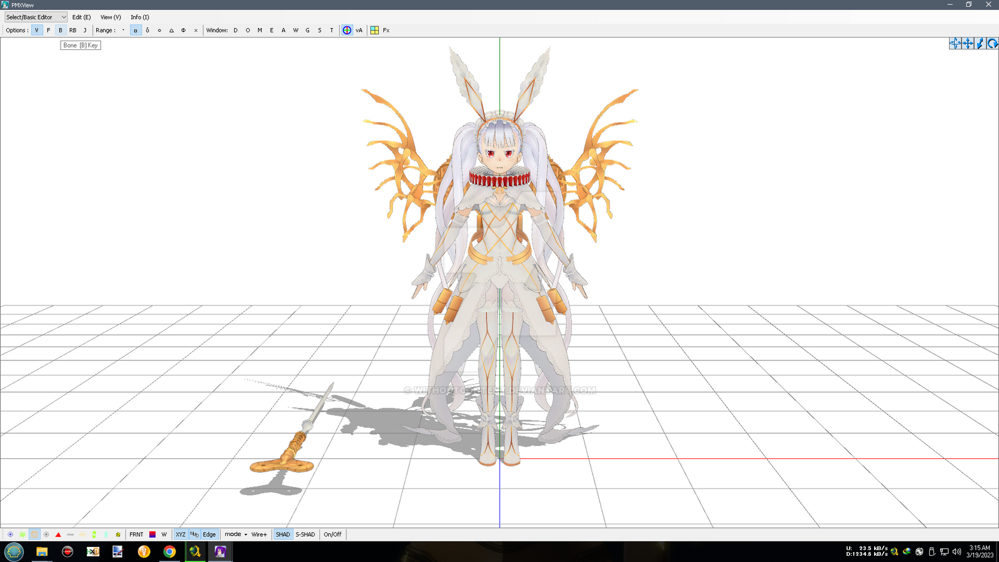Click the yellow four-pane grid icon

pyautogui.click(x=375, y=30)
